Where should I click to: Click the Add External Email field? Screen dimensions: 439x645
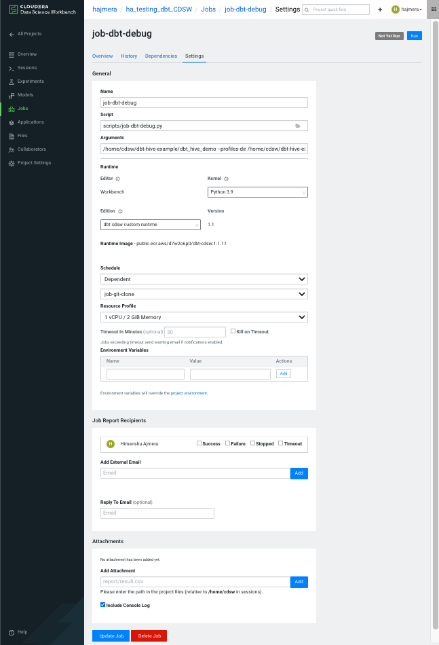[x=195, y=473]
